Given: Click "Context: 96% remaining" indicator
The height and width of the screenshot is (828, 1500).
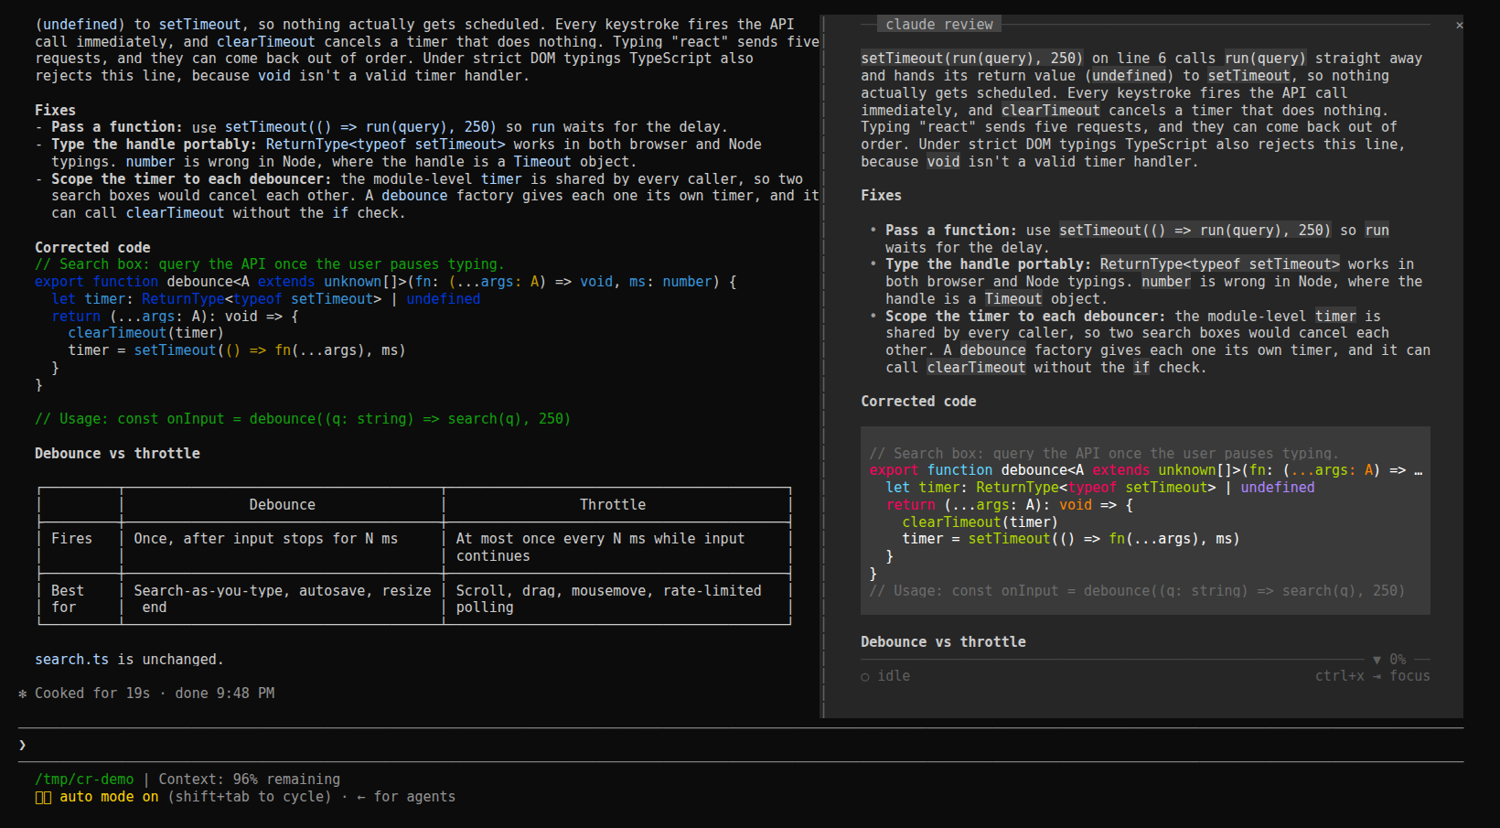Looking at the screenshot, I should point(249,780).
